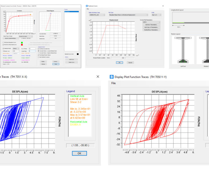Toggle the Confined Concrete Only checkbox
The height and width of the screenshot is (169, 209).
click(38, 49)
